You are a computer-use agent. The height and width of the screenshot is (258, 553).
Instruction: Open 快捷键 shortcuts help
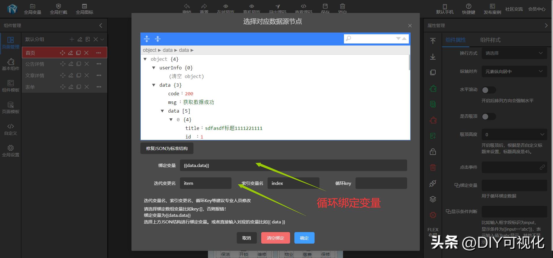469,9
